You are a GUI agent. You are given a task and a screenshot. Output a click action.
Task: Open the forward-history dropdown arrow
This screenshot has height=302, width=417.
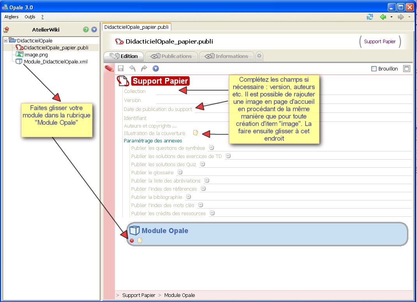[409, 17]
